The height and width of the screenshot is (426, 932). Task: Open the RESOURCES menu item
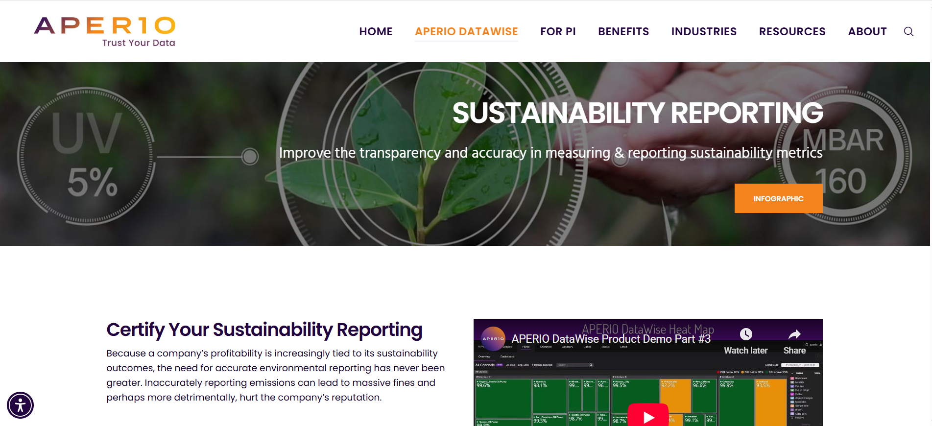tap(792, 31)
